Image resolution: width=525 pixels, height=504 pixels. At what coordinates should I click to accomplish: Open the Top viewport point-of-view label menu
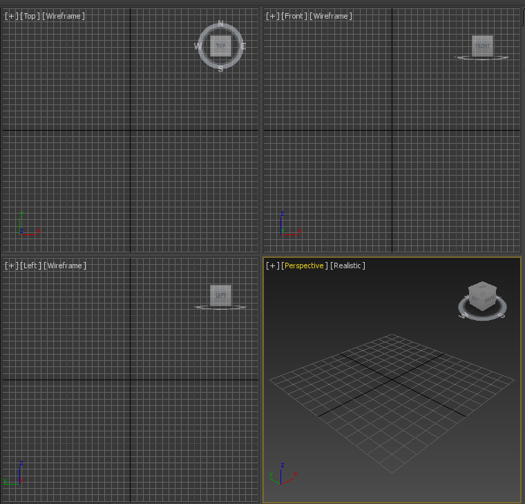tap(30, 16)
